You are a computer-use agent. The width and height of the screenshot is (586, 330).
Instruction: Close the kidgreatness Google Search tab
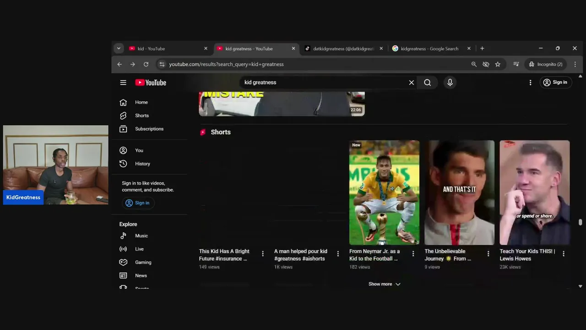click(x=469, y=49)
